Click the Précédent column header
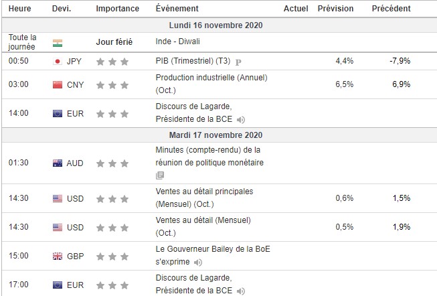 (391, 9)
